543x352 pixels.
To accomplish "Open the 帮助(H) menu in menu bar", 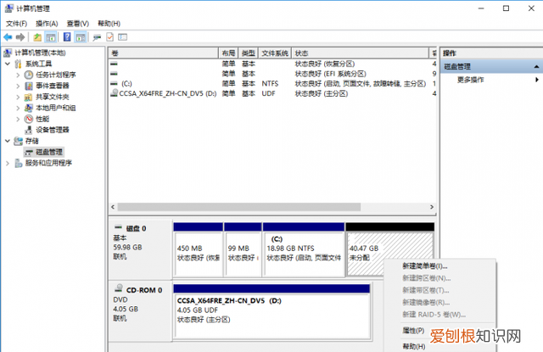I will pos(109,24).
